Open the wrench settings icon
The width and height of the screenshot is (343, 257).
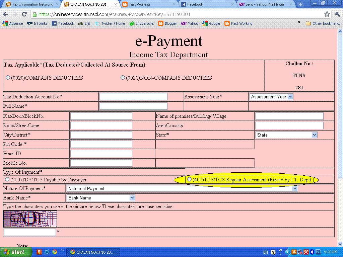337,15
